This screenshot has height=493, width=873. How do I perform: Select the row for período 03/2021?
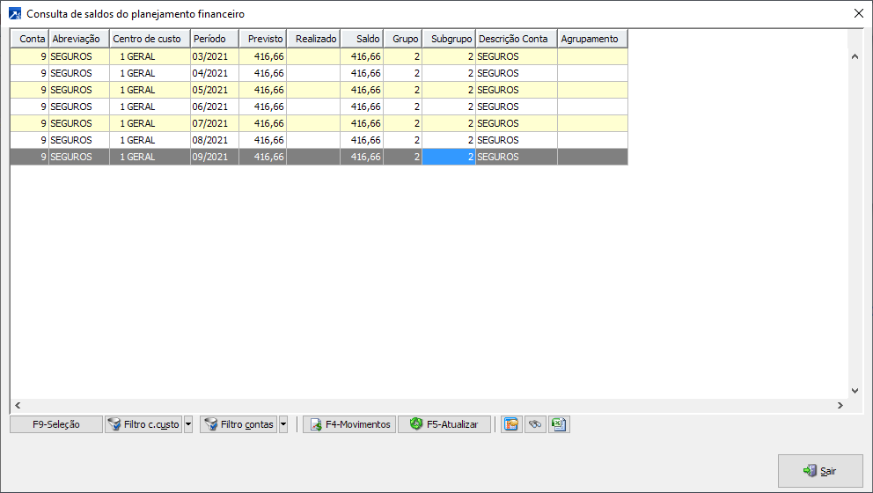[214, 56]
